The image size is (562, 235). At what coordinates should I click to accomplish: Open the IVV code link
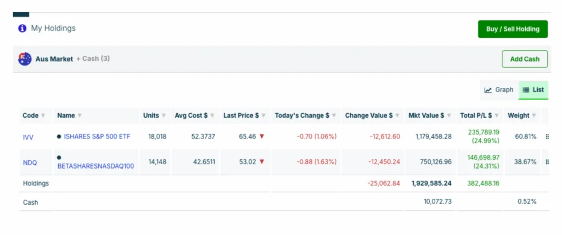(29, 137)
